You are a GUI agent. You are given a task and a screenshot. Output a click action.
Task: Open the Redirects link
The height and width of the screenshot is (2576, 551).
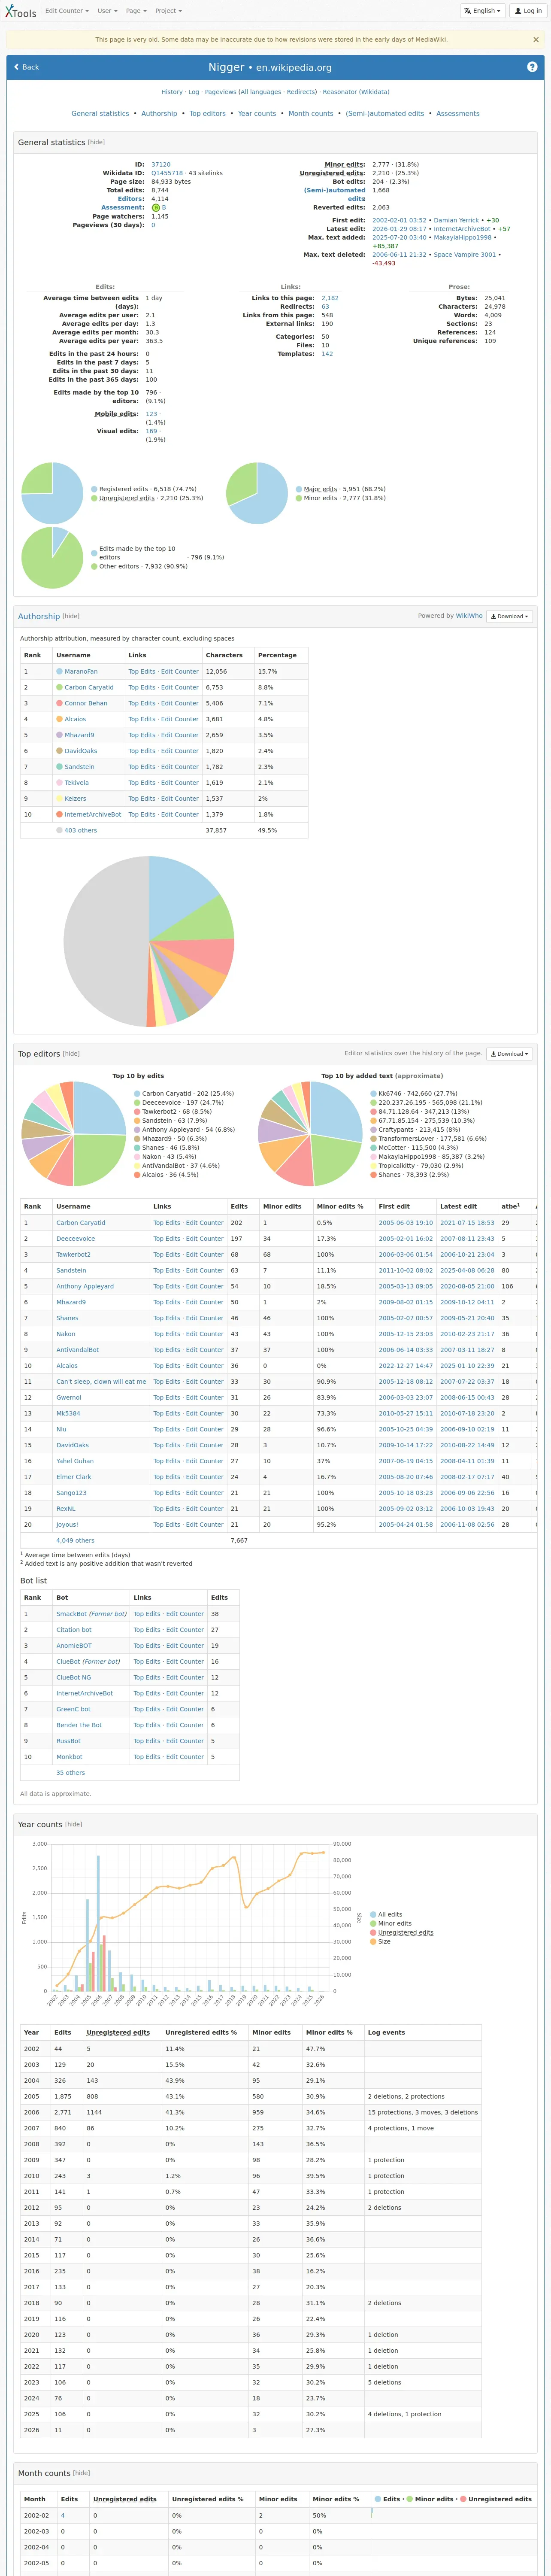point(301,92)
